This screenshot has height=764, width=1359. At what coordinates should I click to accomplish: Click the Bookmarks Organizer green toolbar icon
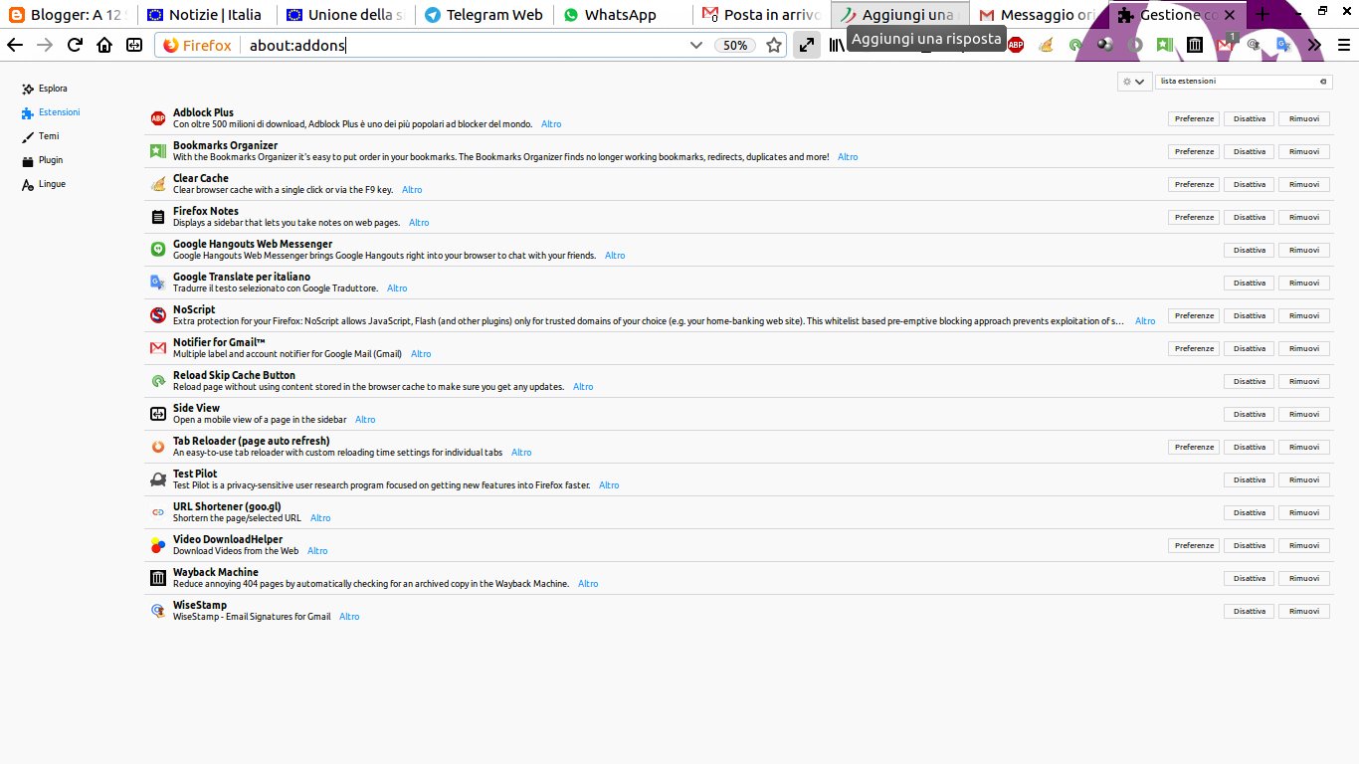coord(1165,45)
